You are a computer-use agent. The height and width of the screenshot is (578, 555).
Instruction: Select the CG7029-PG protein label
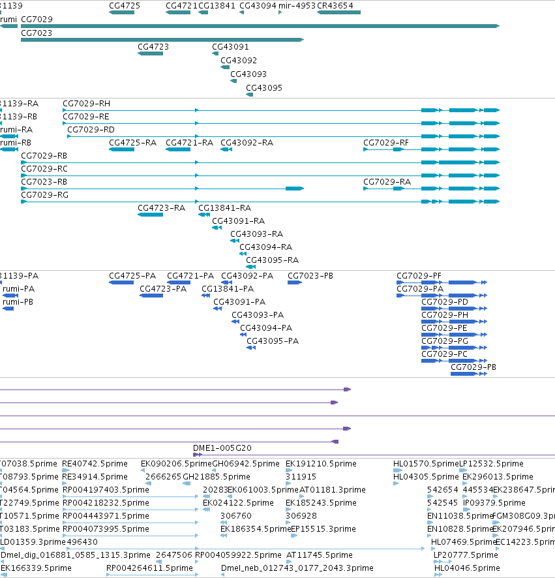point(445,341)
